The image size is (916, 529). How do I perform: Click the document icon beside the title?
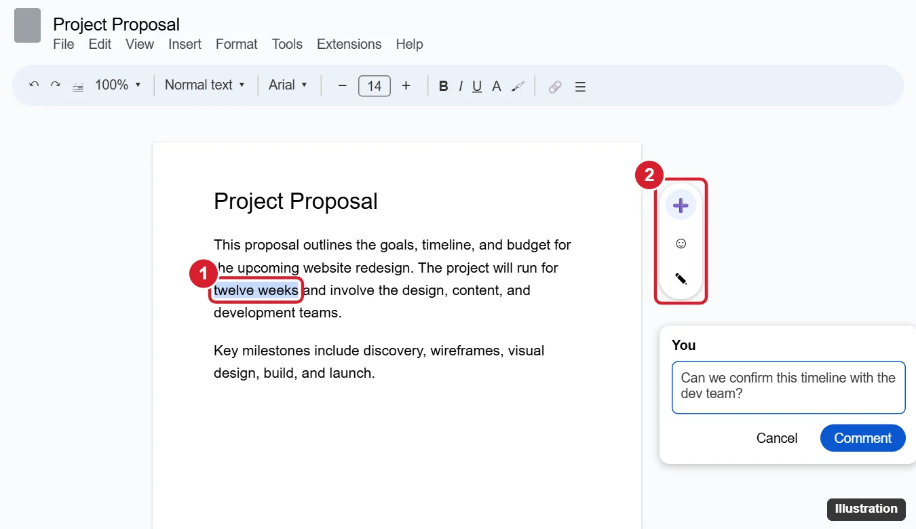pyautogui.click(x=28, y=26)
